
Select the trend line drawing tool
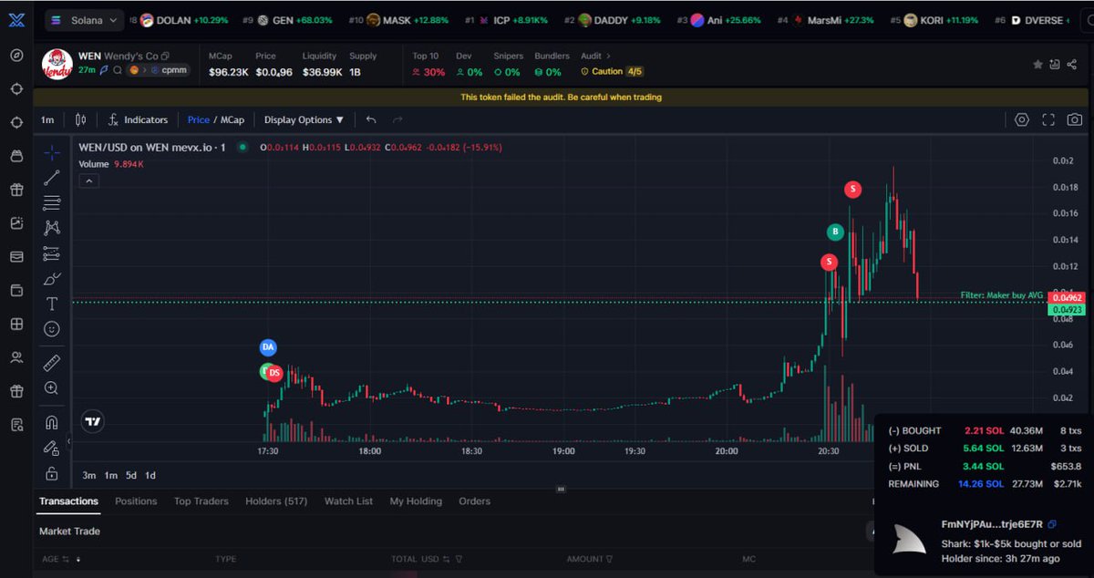52,178
